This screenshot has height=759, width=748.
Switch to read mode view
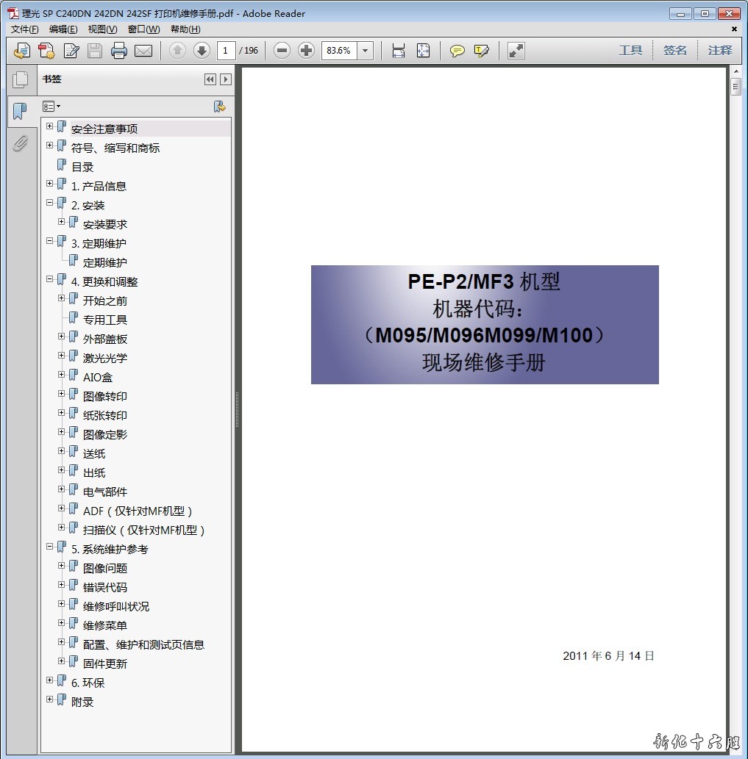pyautogui.click(x=516, y=51)
